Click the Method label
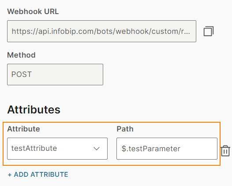This screenshot has height=186, width=232. (21, 55)
